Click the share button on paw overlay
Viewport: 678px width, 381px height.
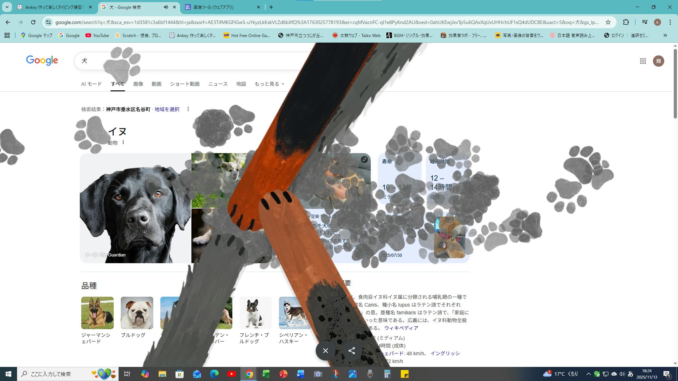pos(352,351)
